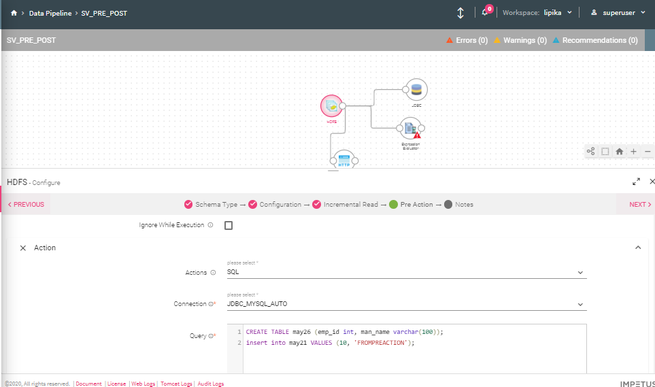Click the up-down arrows icon in header
This screenshot has height=387, width=655.
point(460,13)
